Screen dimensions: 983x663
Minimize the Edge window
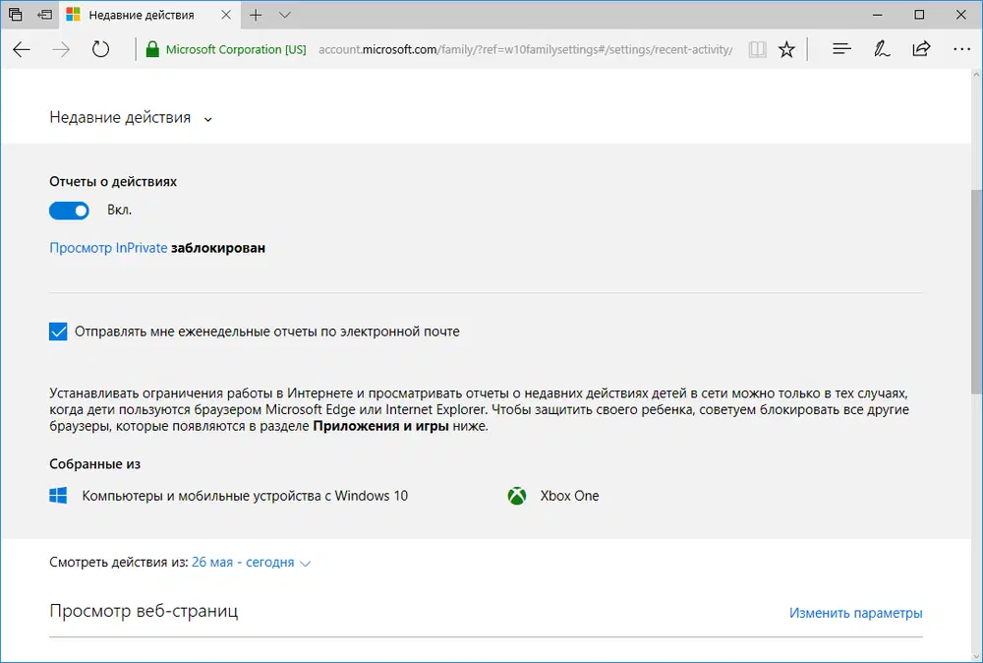[878, 15]
